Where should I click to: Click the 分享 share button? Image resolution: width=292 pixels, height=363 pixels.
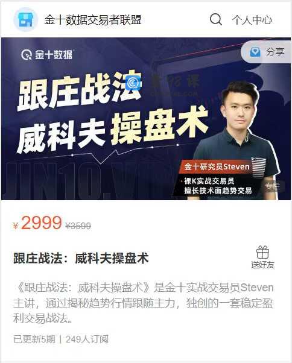point(266,52)
